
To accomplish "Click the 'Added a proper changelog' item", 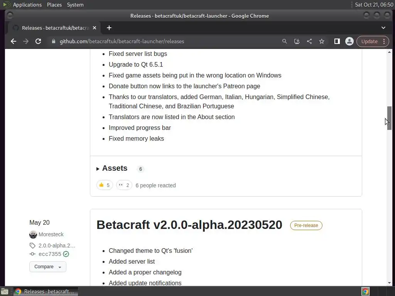I will click(145, 272).
